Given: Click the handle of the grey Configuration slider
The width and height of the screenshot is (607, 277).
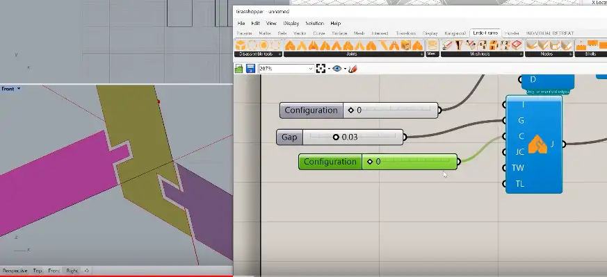Looking at the screenshot, I should coord(351,110).
